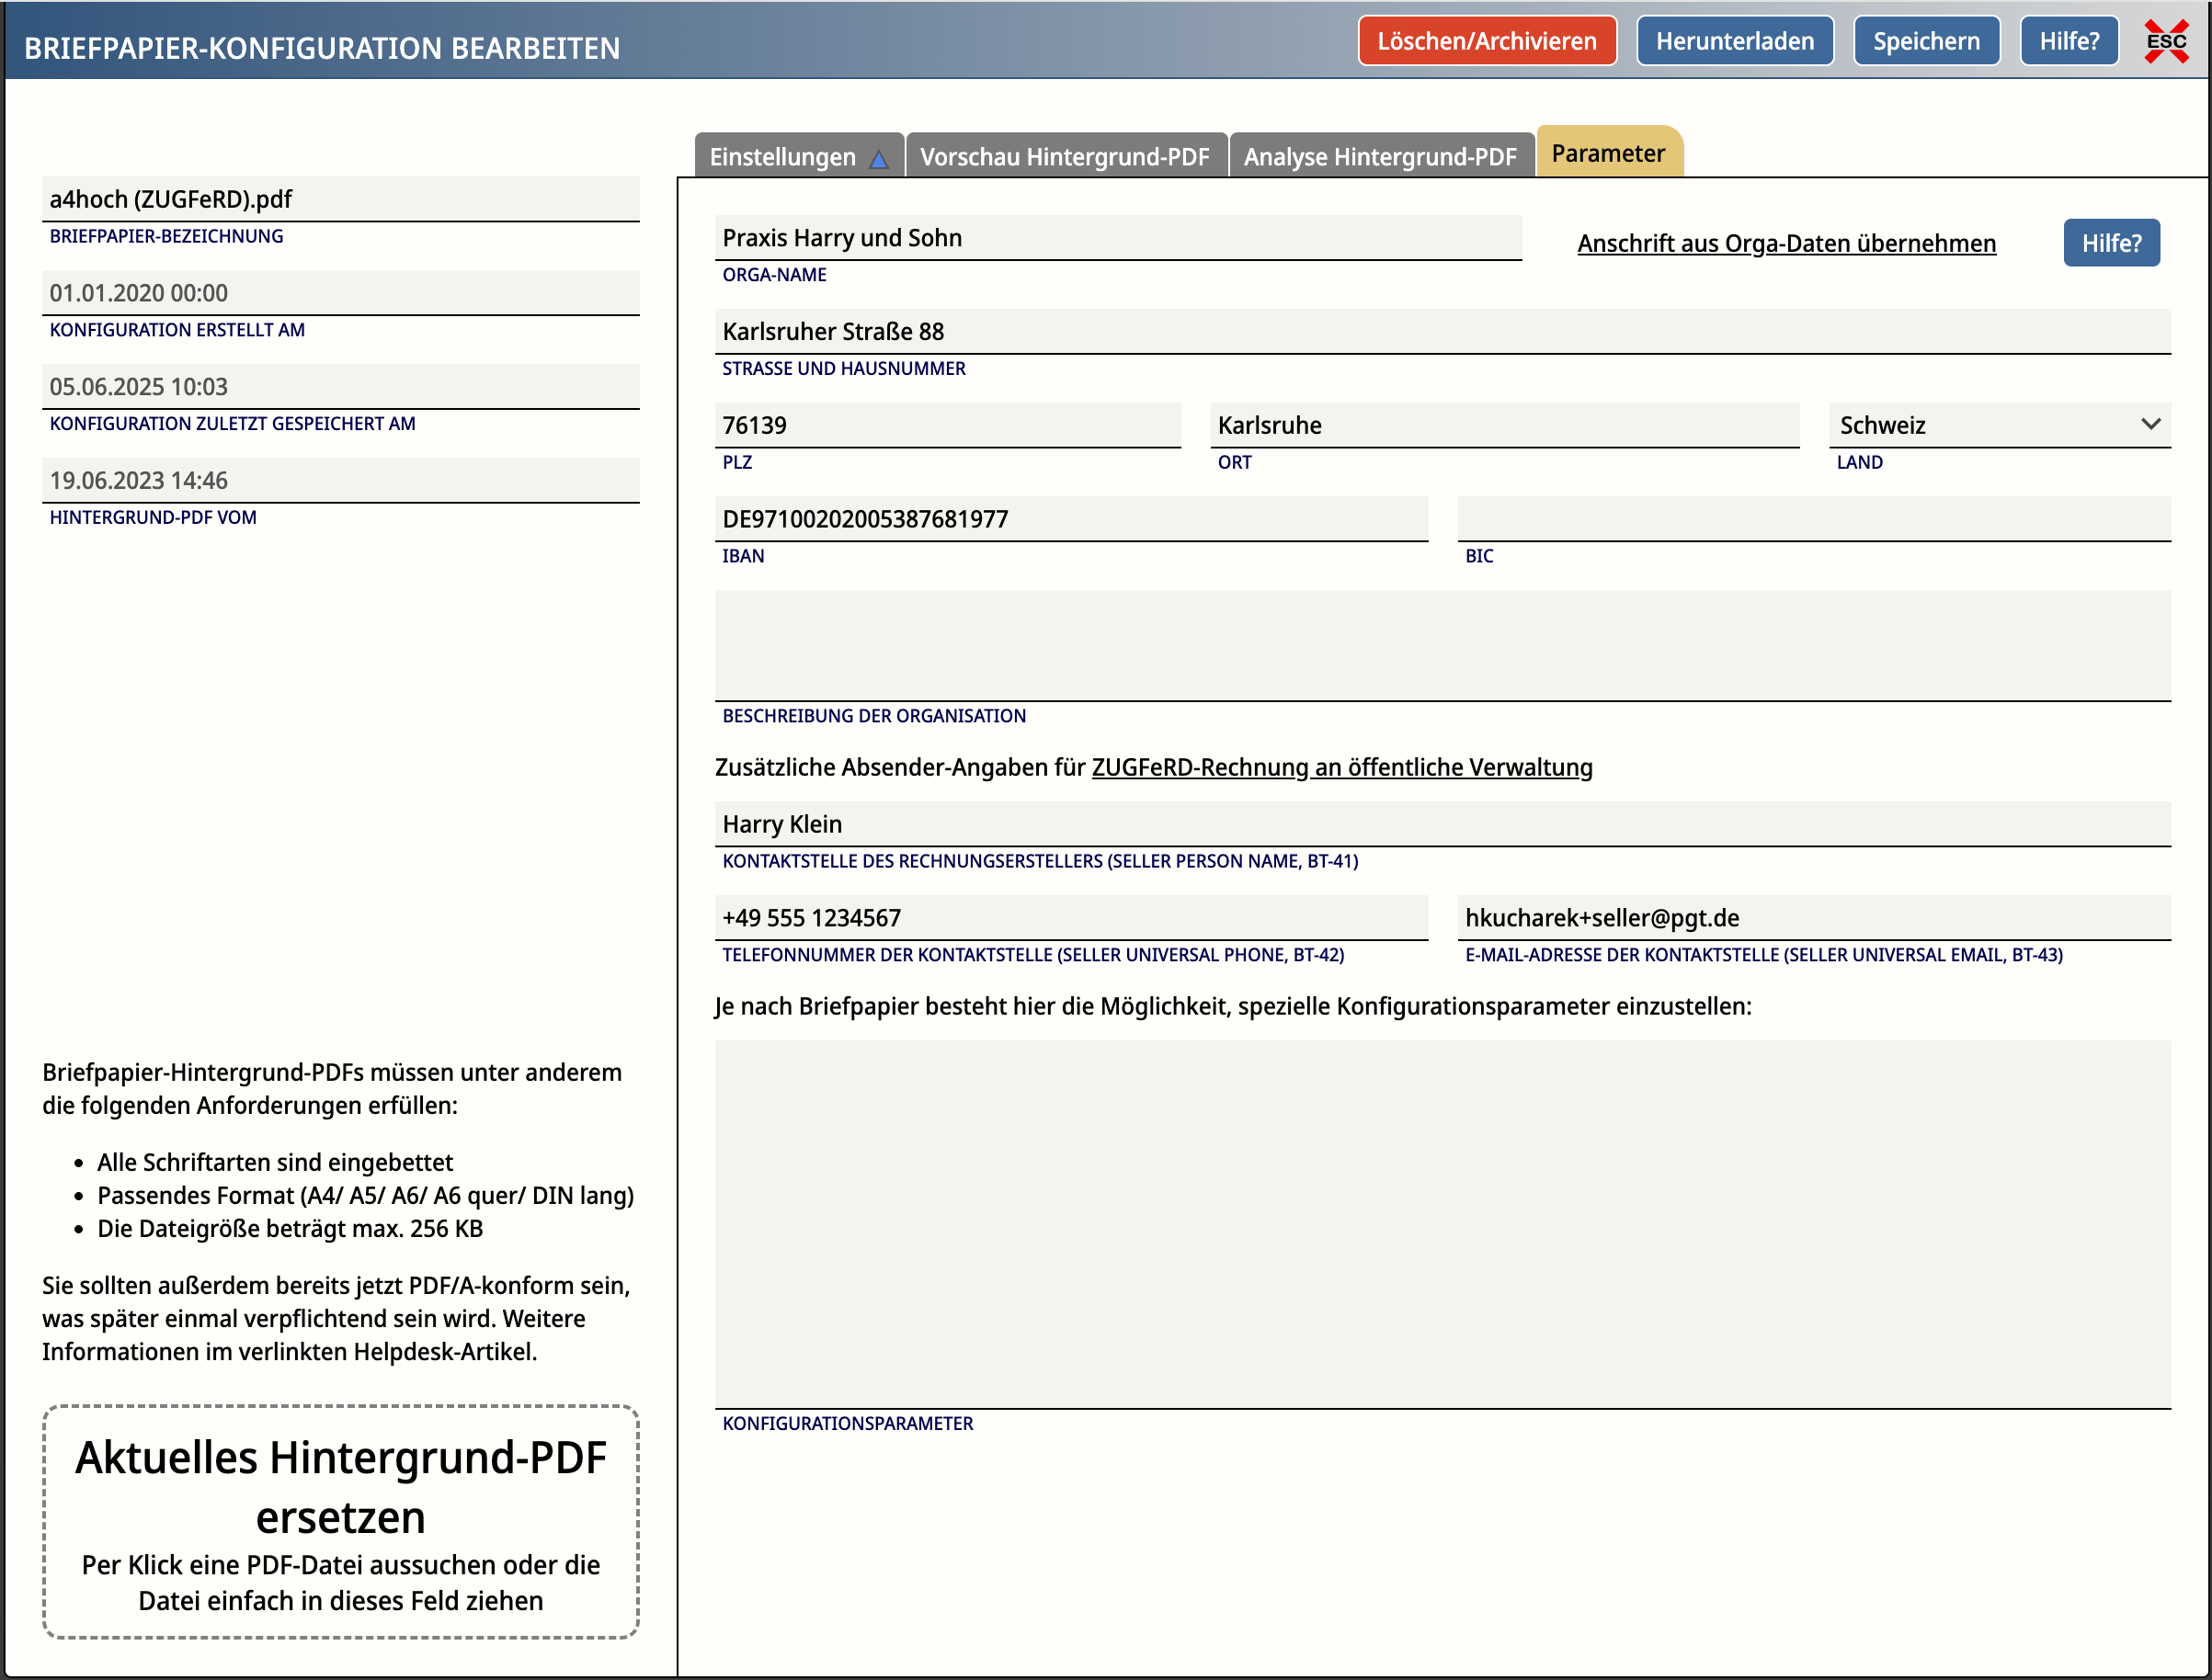This screenshot has height=1680, width=2212.
Task: Click Anschrift aus Orga-Daten übernehmen link
Action: (x=1785, y=243)
